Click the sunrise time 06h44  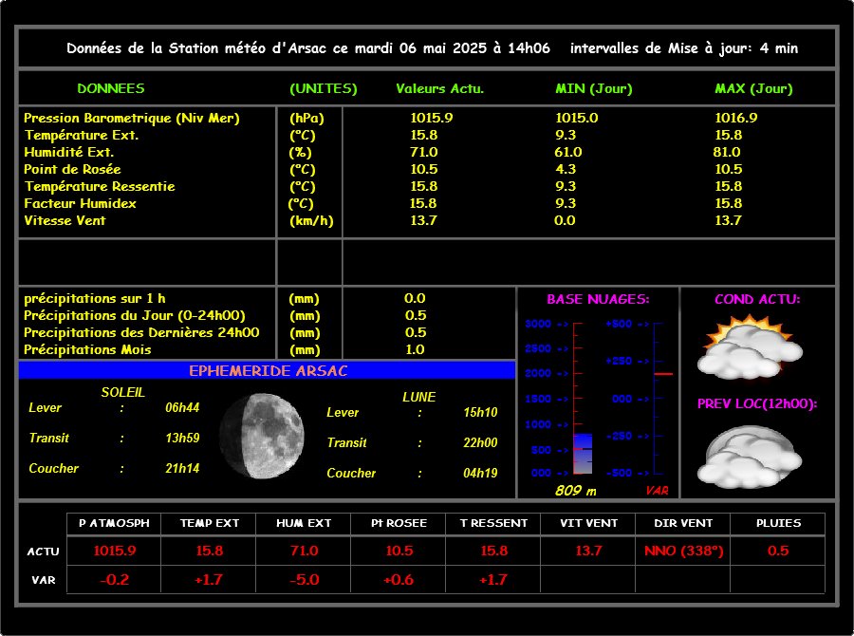[182, 407]
